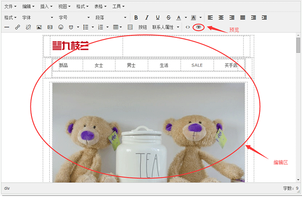This screenshot has height=198, width=302.
Task: Open the 文件 menu
Action: pos(10,6)
